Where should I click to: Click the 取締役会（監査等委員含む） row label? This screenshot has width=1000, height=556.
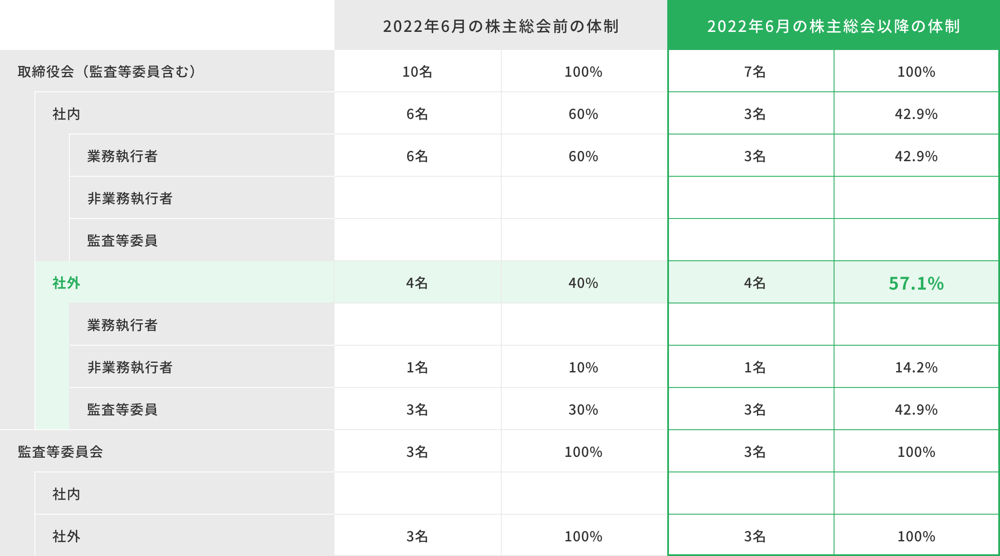pyautogui.click(x=107, y=72)
